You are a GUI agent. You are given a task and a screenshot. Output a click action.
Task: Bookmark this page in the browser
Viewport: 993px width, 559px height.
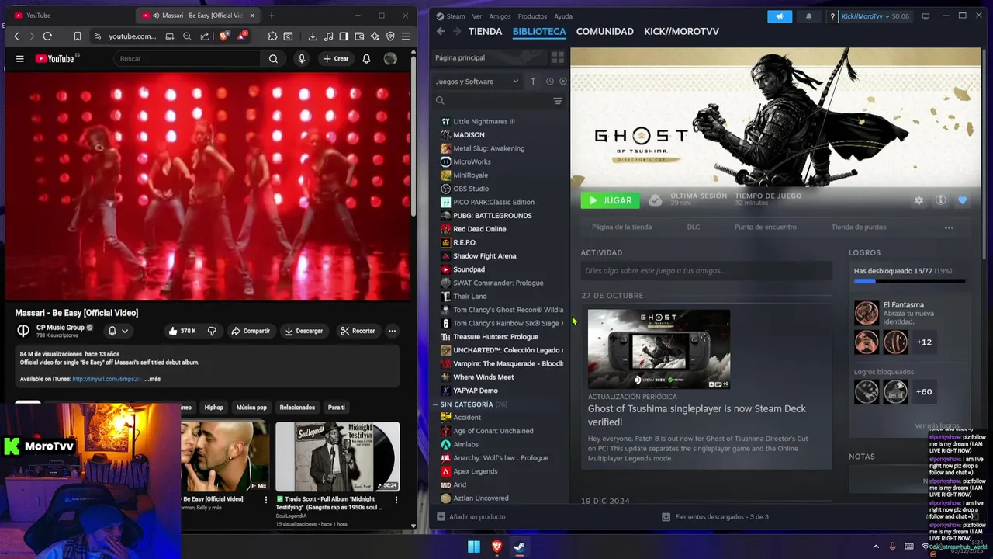[x=78, y=36]
